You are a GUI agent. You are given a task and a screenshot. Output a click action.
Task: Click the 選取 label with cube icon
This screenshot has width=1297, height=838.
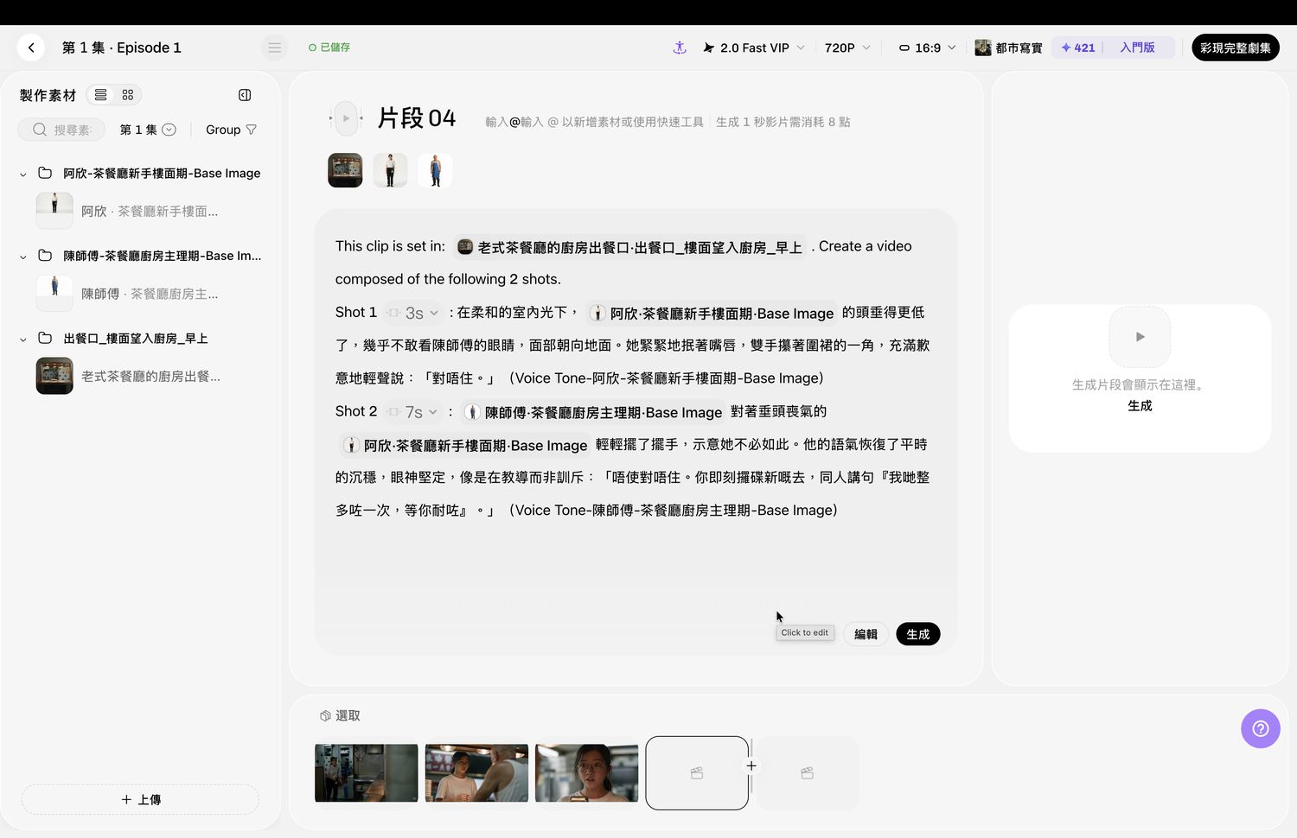[340, 715]
